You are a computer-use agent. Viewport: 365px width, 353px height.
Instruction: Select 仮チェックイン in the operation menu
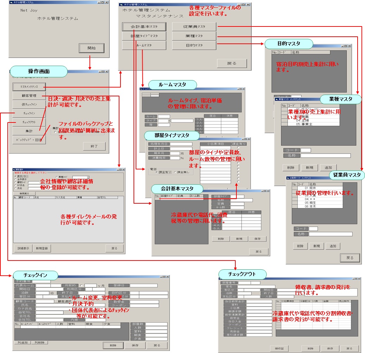tap(29, 104)
